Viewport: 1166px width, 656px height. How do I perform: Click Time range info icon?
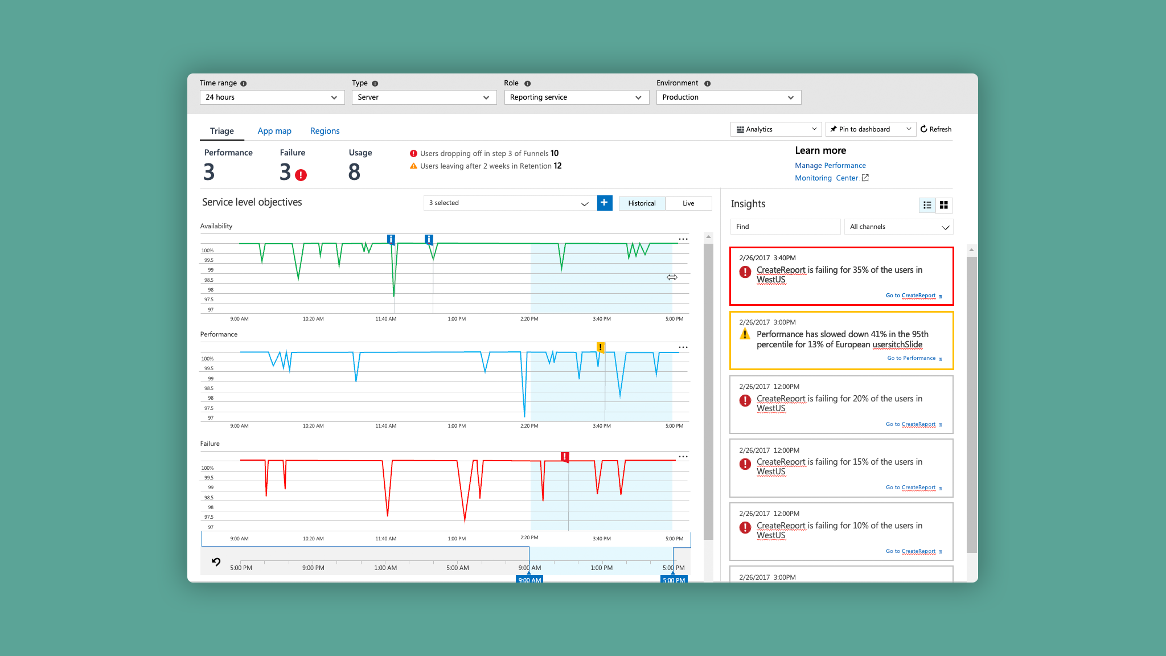coord(244,84)
